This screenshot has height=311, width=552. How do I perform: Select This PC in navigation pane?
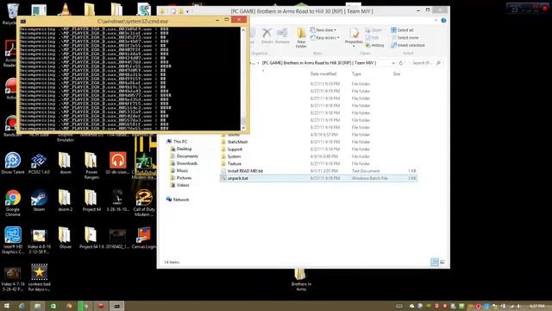point(180,142)
